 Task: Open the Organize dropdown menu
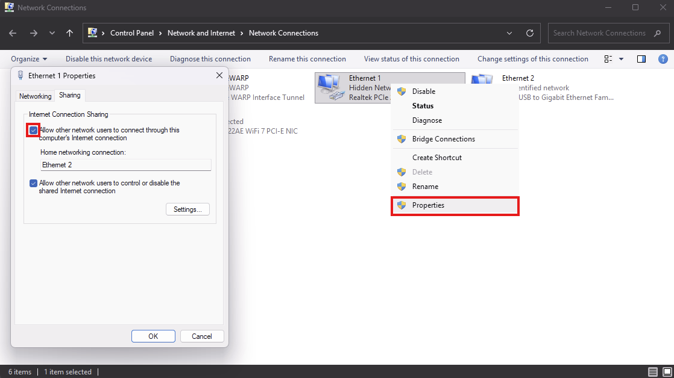[29, 59]
